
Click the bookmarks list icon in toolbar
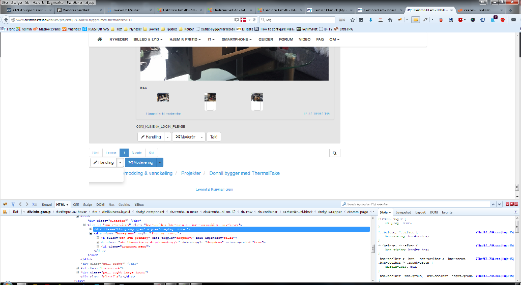click(361, 20)
